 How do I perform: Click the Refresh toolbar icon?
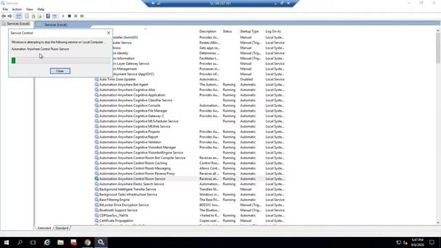(34, 16)
